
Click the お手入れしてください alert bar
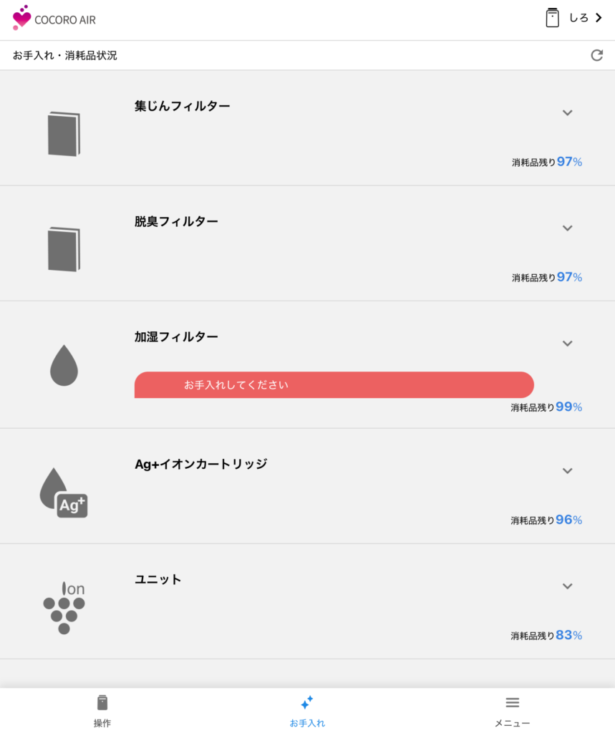click(334, 384)
